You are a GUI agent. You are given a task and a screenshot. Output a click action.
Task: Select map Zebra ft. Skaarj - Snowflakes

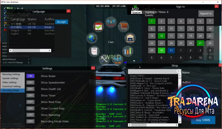pyautogui.click(x=147, y=112)
